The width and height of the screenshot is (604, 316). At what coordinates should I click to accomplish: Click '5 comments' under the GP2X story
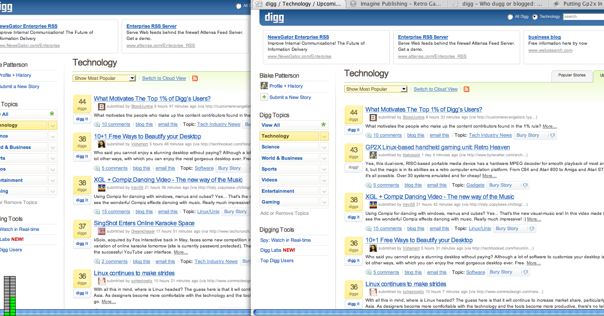tap(386, 185)
